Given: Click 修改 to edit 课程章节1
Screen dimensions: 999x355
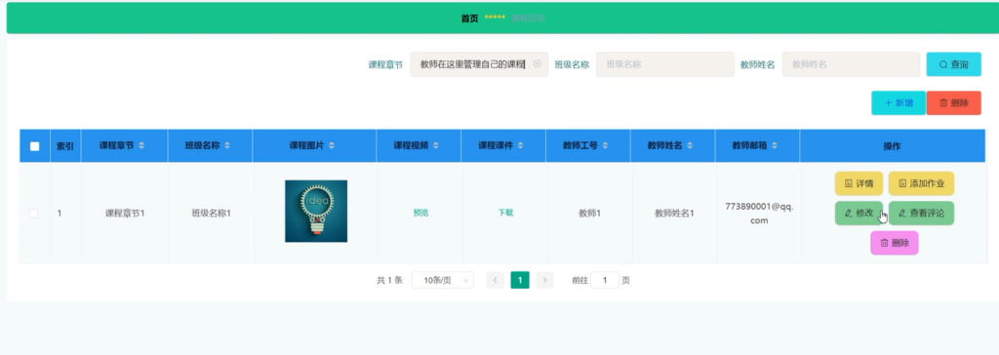Looking at the screenshot, I should click(859, 214).
